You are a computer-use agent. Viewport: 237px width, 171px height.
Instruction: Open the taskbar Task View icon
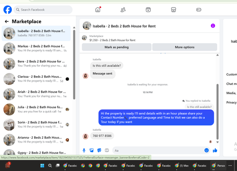pyautogui.click(x=57, y=166)
